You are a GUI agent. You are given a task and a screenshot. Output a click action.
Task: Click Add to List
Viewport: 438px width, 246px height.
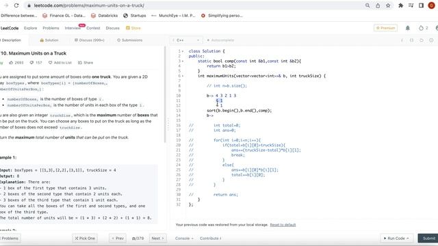click(x=60, y=62)
